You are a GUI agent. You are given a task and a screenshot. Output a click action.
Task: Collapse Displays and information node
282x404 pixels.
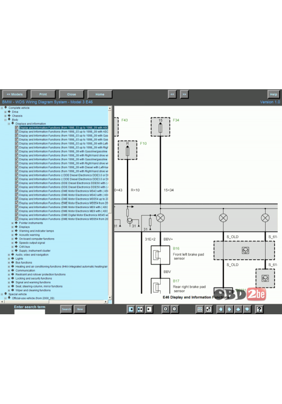(x=9, y=124)
